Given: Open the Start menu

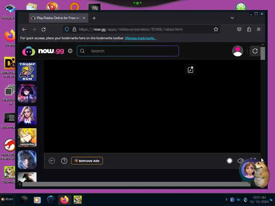Looking at the screenshot, I should coord(7,199).
